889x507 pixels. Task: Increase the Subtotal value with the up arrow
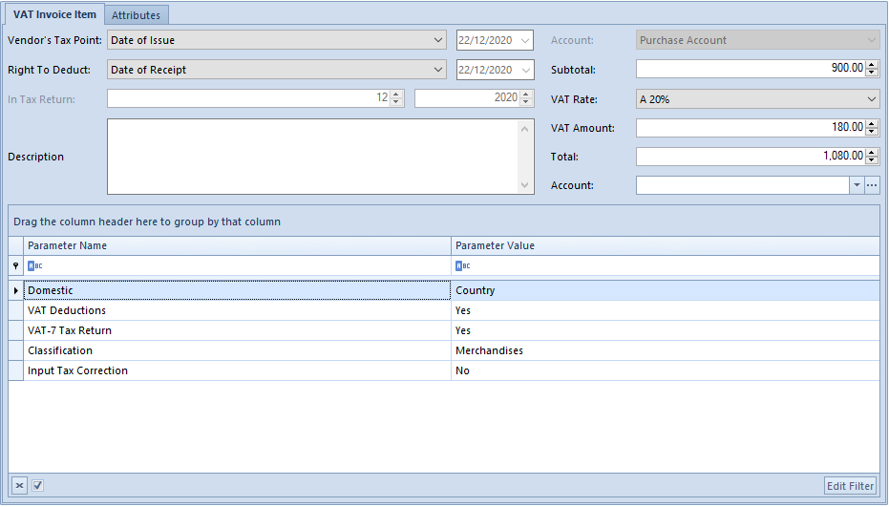(x=872, y=65)
